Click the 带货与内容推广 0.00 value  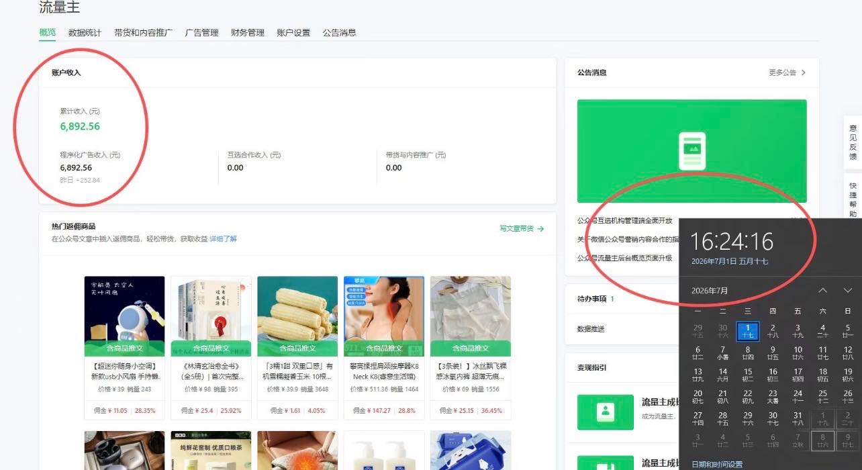pyautogui.click(x=393, y=167)
